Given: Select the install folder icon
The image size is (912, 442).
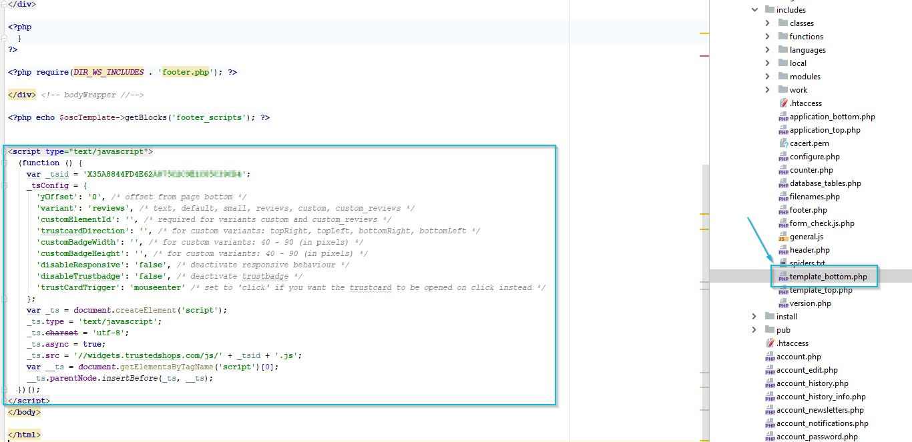Looking at the screenshot, I should tap(770, 317).
